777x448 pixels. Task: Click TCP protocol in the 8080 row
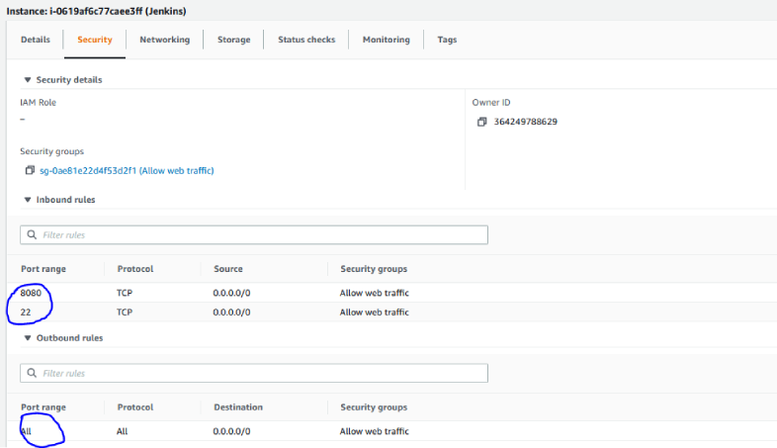coord(125,293)
